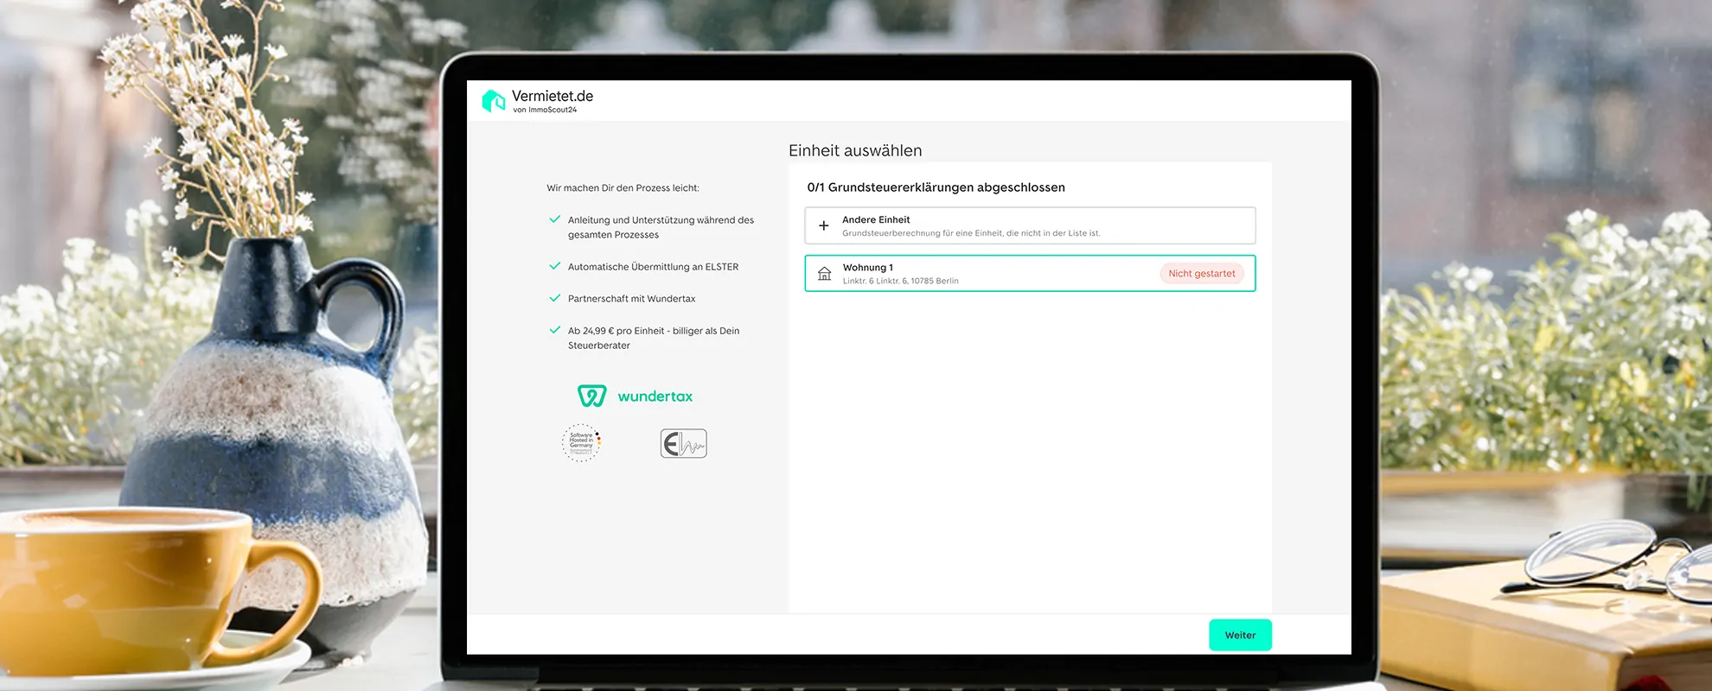This screenshot has width=1712, height=691.
Task: Click the Vermietet.de brand name text
Action: [x=553, y=96]
